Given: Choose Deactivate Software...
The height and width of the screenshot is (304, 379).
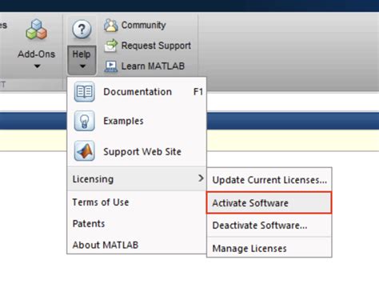Looking at the screenshot, I should pos(269,226).
